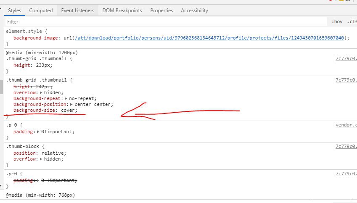Open the Accessibility tab

pyautogui.click(x=194, y=11)
